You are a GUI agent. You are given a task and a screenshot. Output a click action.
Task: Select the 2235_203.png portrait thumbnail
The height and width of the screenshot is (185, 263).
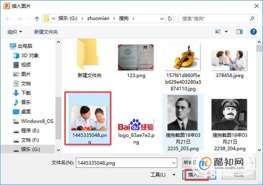(x=183, y=113)
